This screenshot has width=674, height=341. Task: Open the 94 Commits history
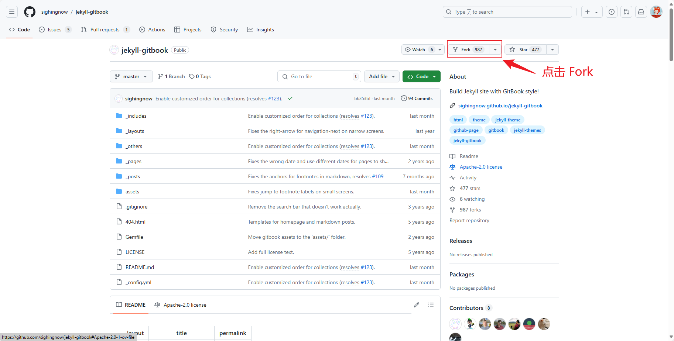pyautogui.click(x=417, y=99)
